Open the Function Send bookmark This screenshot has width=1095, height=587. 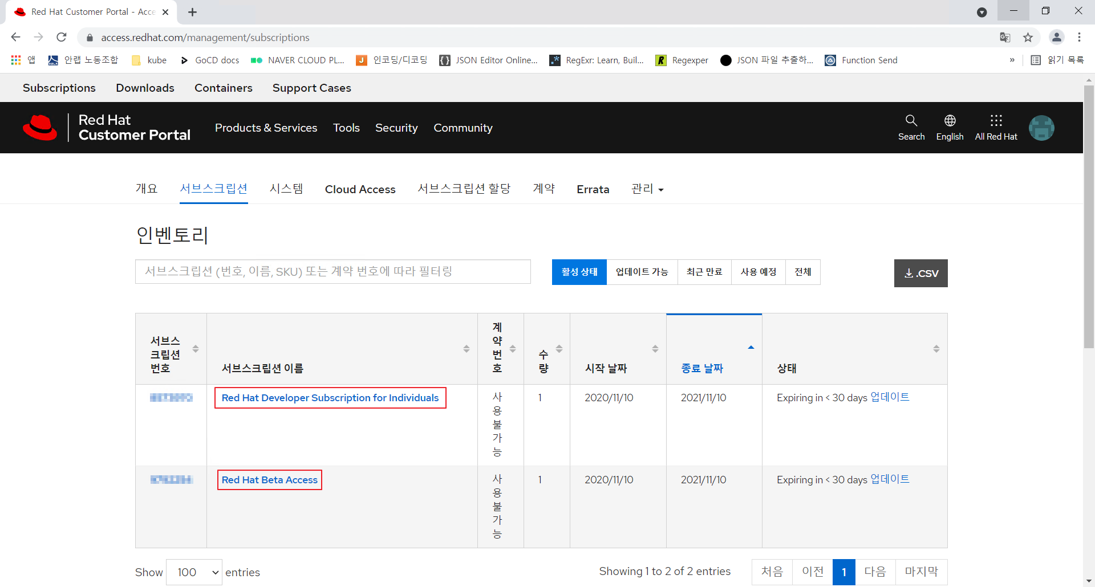861,60
